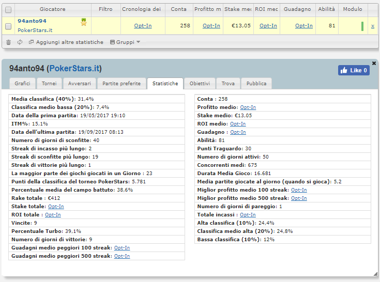Switch to the Tornei tab
Image resolution: width=380 pixels, height=282 pixels.
pos(49,84)
